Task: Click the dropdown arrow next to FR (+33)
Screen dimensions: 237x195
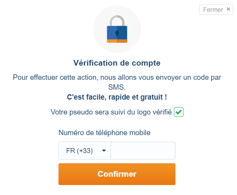Action: 104,150
